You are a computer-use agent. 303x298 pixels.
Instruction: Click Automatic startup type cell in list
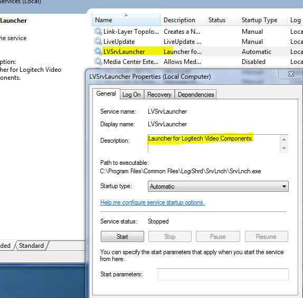257,52
